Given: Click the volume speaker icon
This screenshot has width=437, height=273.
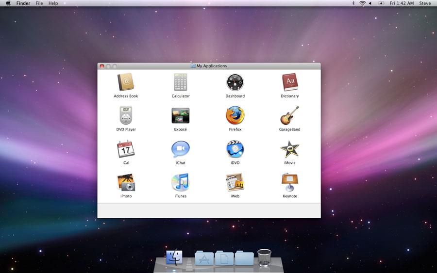Looking at the screenshot, I should tap(370, 3).
